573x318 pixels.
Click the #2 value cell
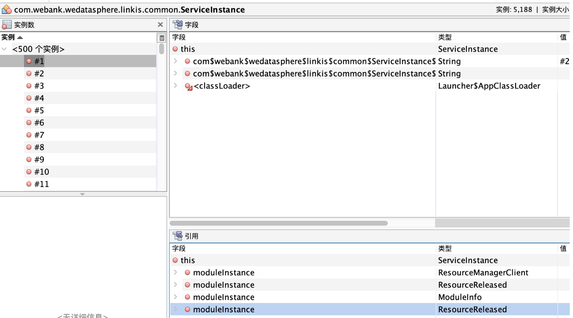point(564,61)
